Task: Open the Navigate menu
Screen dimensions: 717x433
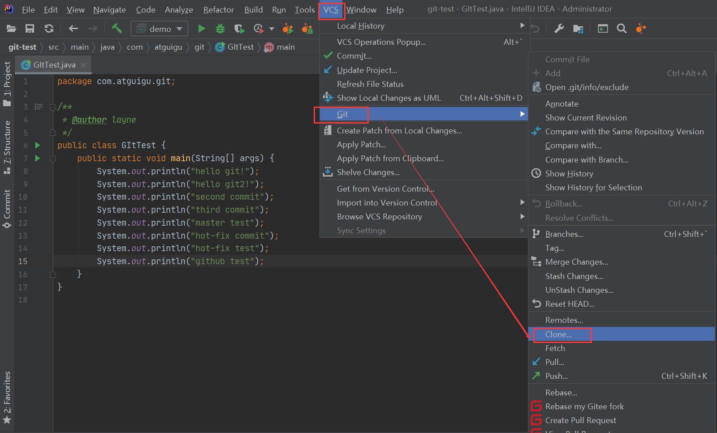Action: [109, 9]
